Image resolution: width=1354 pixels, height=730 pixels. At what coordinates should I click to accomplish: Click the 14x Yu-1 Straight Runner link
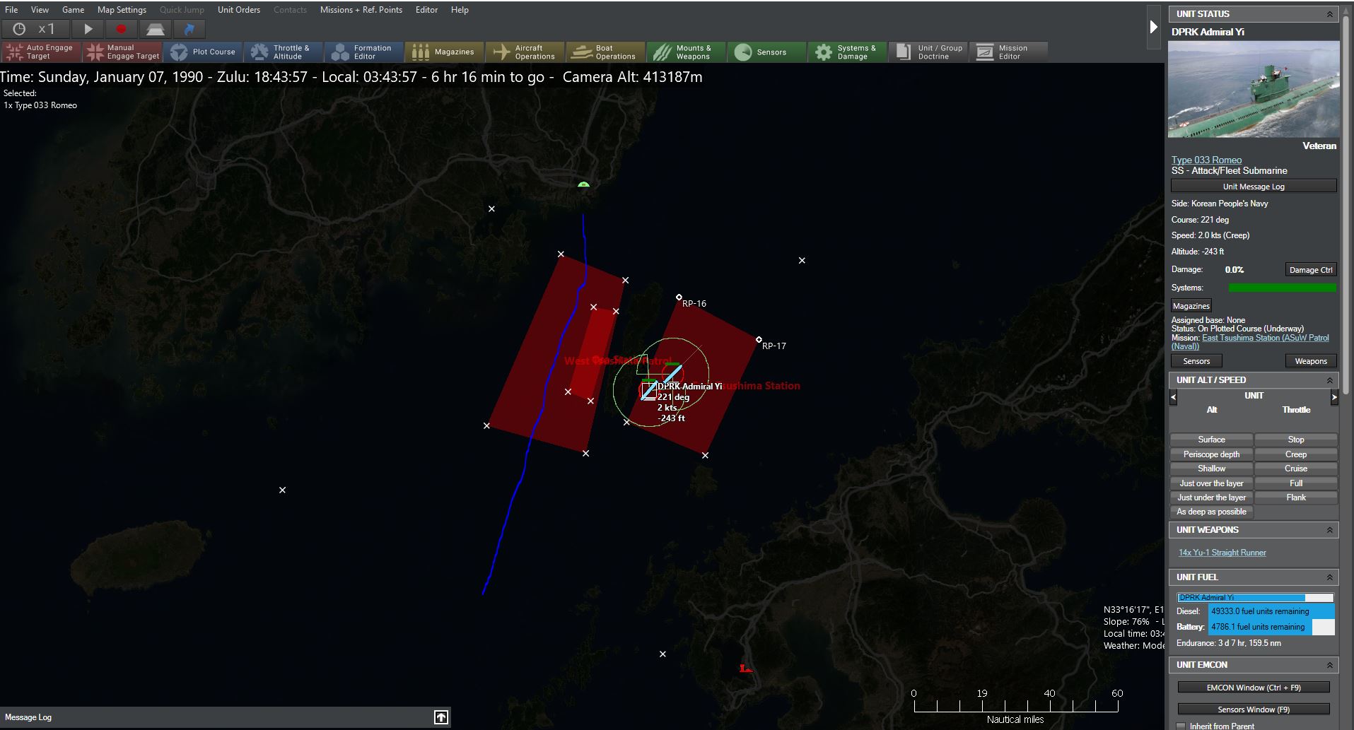(x=1222, y=553)
